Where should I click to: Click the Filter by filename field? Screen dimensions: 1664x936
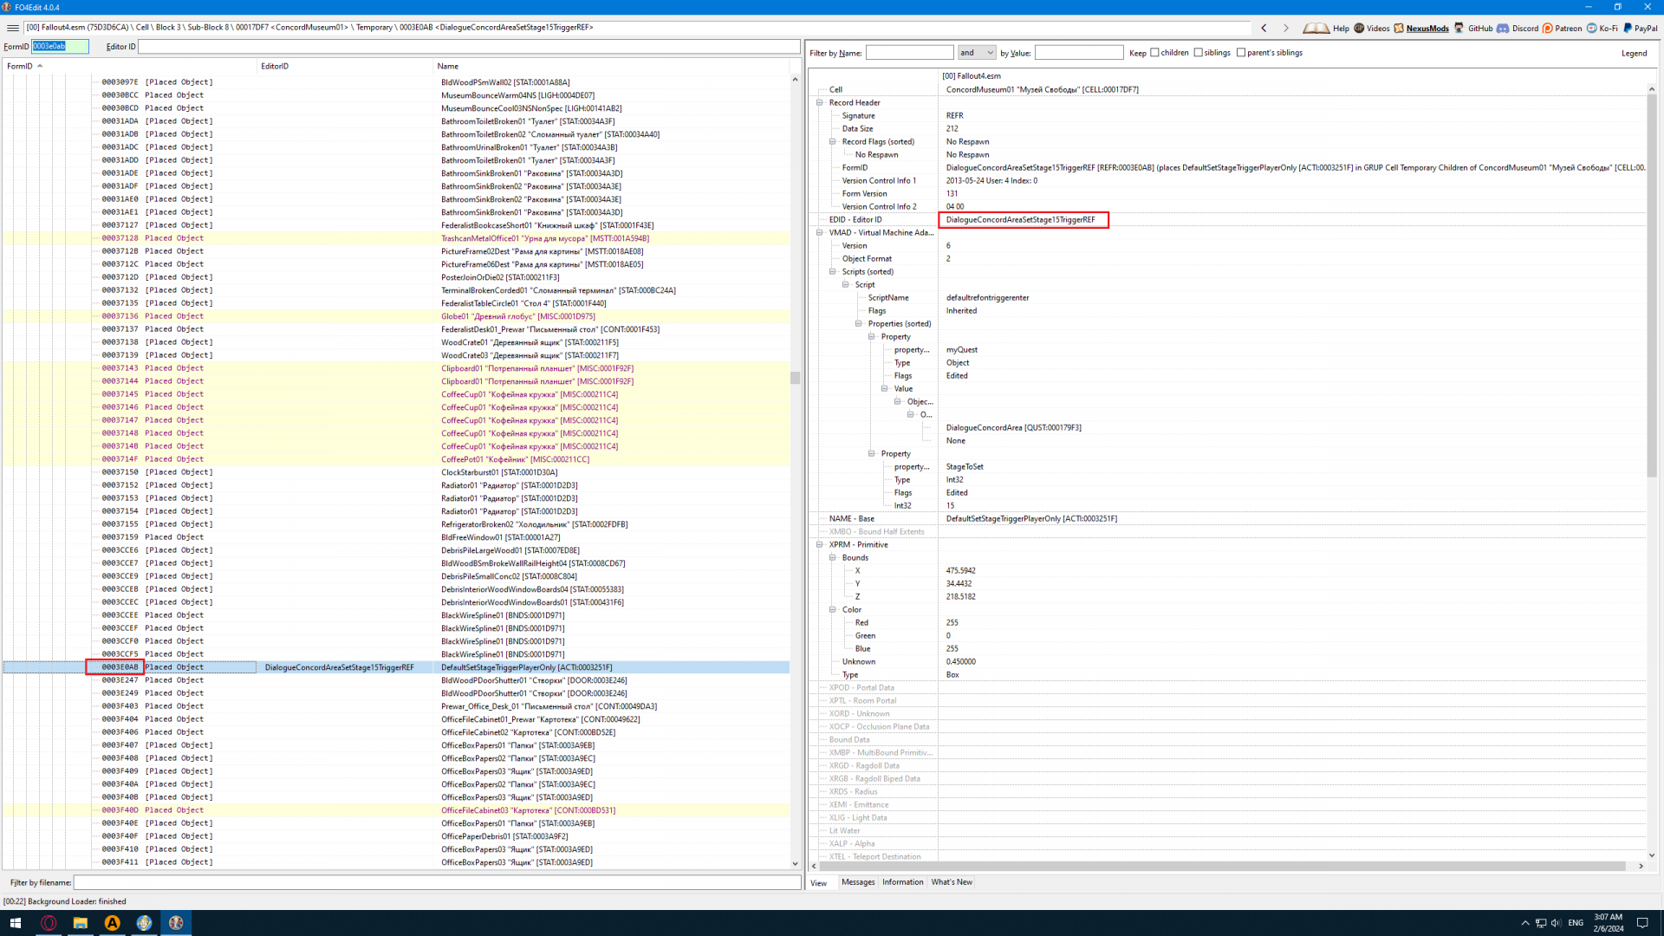437,882
